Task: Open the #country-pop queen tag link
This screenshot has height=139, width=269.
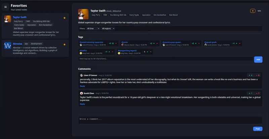Action: click(x=172, y=42)
